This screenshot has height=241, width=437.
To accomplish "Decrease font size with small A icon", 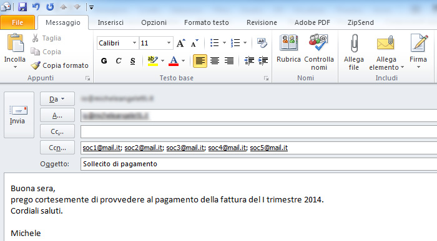I will click(x=195, y=43).
